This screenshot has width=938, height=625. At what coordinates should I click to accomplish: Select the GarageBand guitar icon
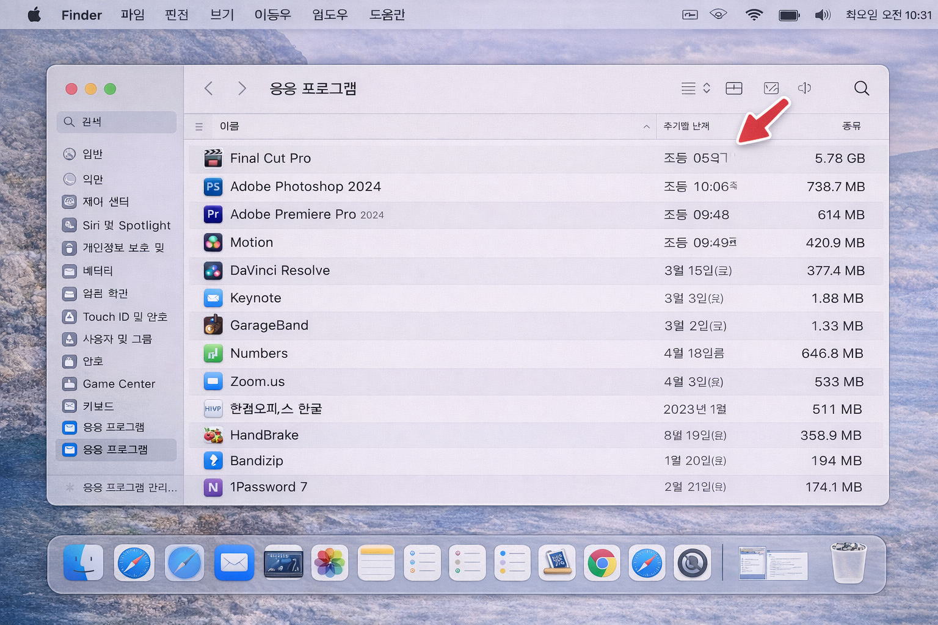(x=213, y=325)
